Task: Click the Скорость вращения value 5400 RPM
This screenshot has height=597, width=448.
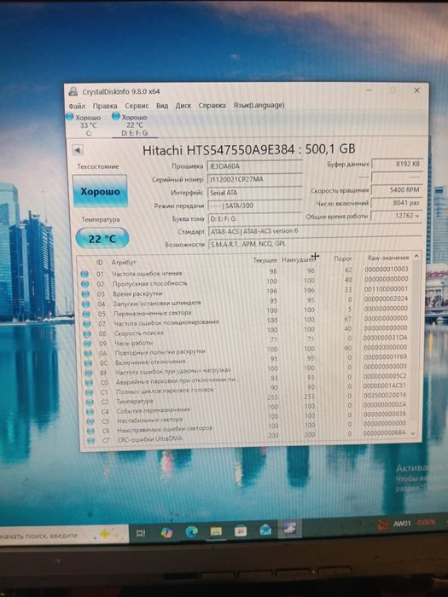Action: coord(397,189)
